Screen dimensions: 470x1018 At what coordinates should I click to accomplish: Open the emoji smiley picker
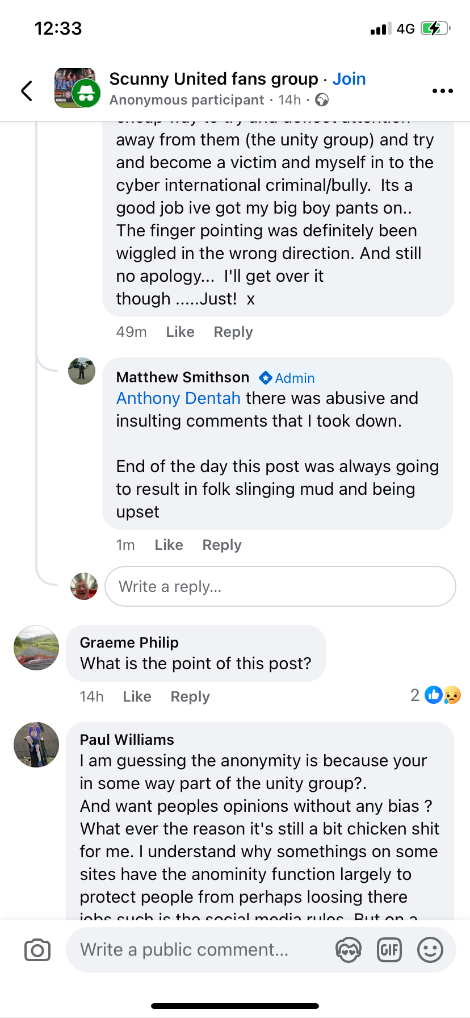tap(430, 950)
